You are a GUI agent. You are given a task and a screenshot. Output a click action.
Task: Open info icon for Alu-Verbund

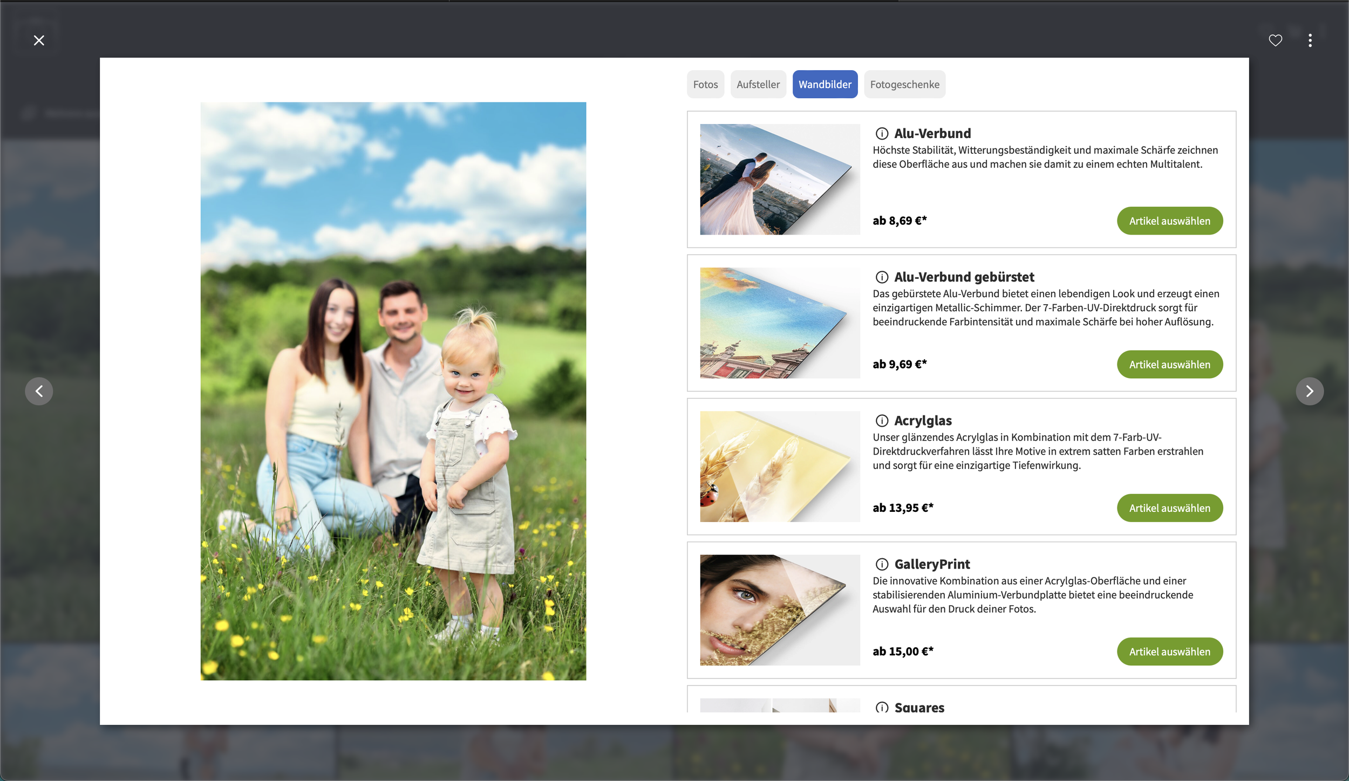pos(882,133)
